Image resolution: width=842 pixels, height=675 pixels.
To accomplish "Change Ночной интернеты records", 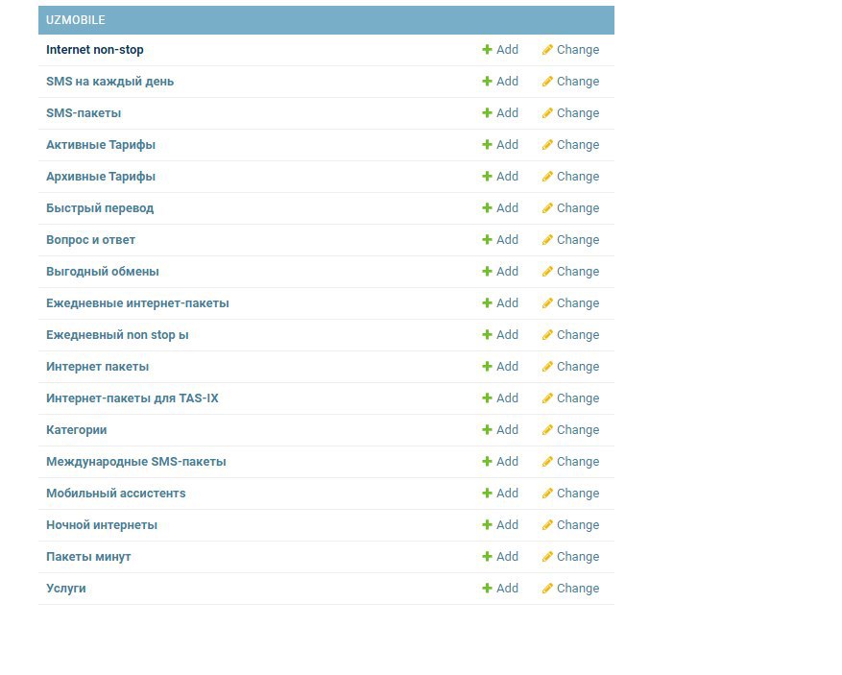I will (x=570, y=524).
